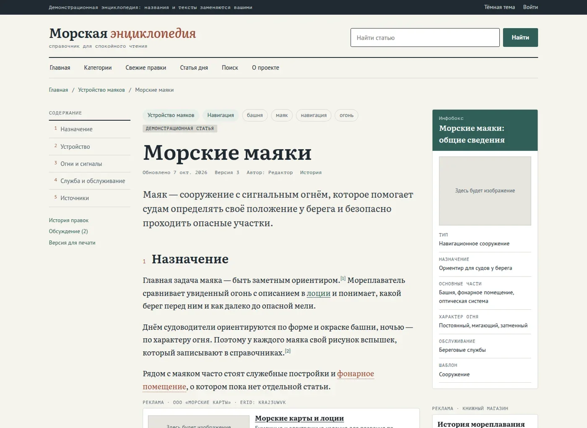Open the Главная menu item
Viewport: 587px width, 428px height.
(60, 67)
